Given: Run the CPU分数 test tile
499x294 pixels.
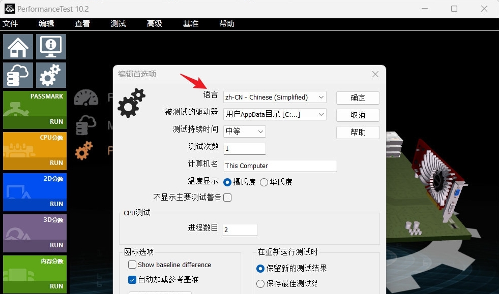Looking at the screenshot, I should pyautogui.click(x=35, y=151).
